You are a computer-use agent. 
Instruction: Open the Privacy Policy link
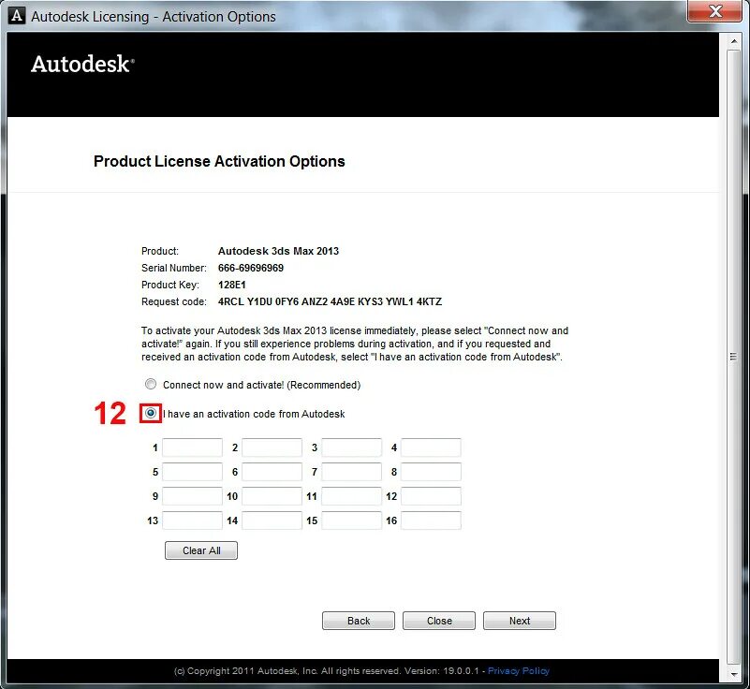tap(519, 671)
